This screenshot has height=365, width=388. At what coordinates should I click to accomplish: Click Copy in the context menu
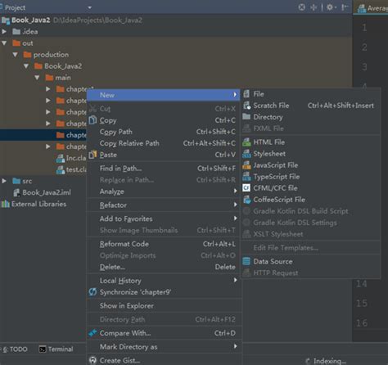tap(164, 120)
